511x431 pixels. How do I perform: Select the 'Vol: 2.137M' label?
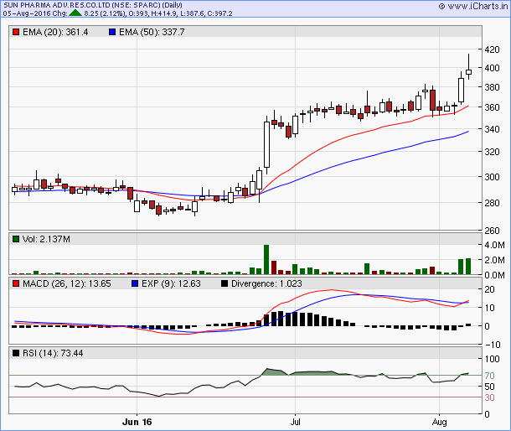[x=46, y=239]
